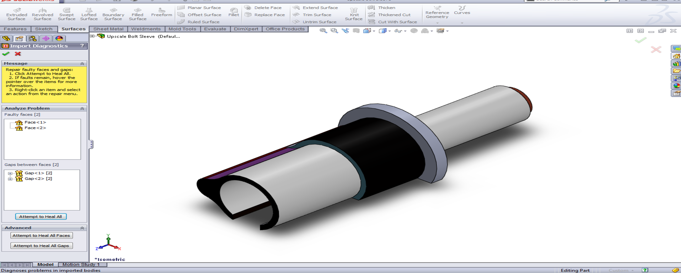The height and width of the screenshot is (273, 681).
Task: Pick the Trim Surface tool
Action: point(312,15)
